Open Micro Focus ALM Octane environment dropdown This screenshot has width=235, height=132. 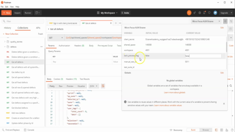[x=206, y=21]
